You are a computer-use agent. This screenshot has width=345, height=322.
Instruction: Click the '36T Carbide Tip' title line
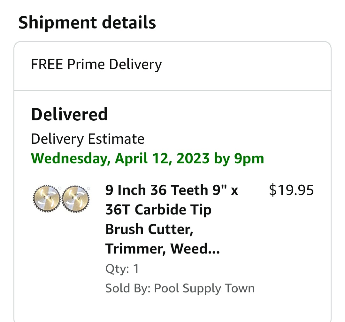158,210
